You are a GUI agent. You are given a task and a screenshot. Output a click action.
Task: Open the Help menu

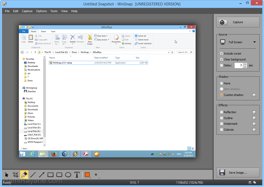coord(74,11)
